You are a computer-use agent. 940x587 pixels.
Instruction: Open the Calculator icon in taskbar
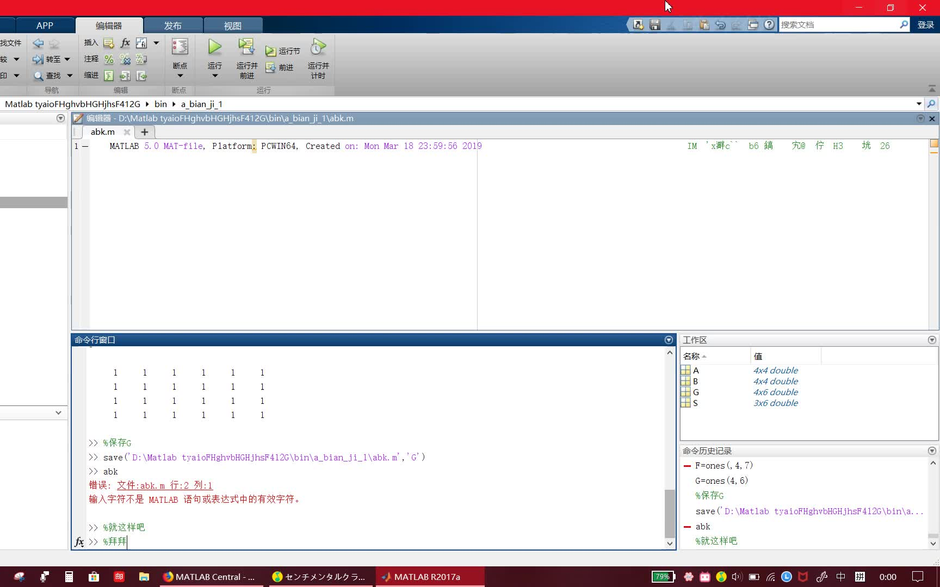[x=69, y=577]
